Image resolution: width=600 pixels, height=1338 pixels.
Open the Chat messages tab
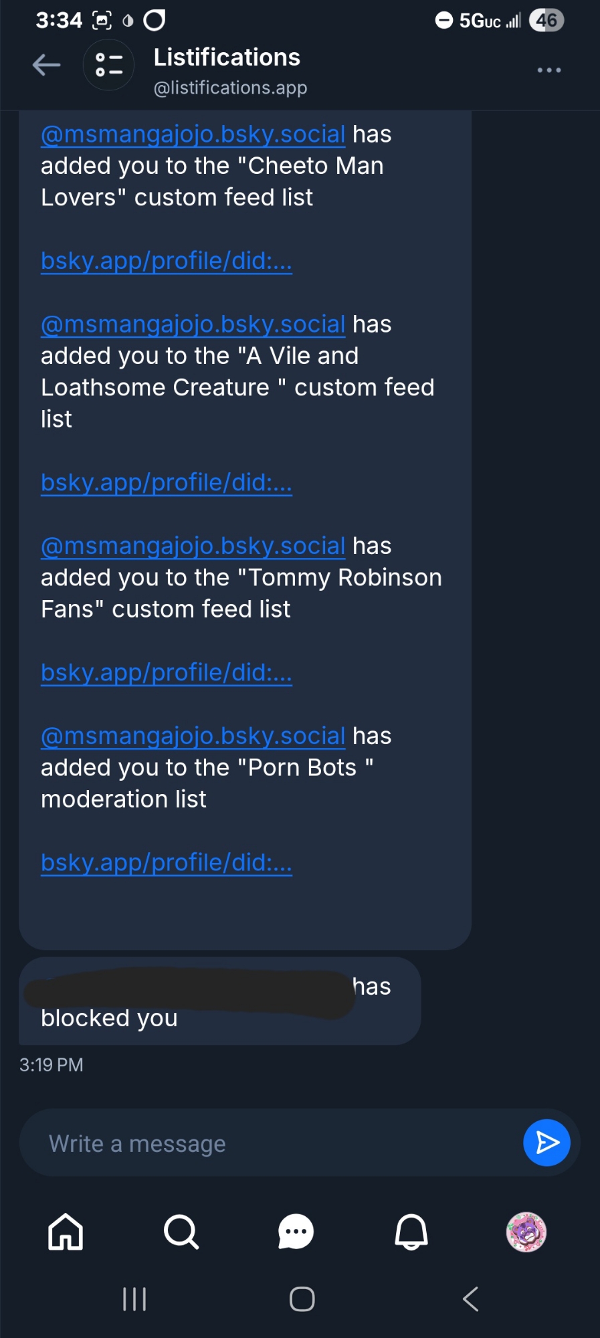[296, 1232]
